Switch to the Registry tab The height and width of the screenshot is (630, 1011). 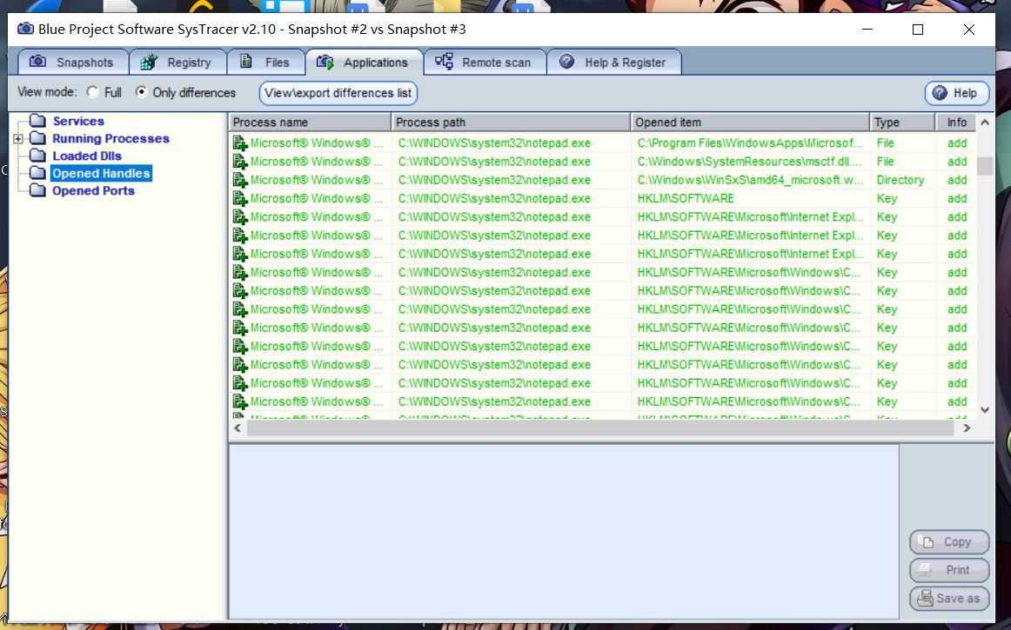click(x=178, y=62)
